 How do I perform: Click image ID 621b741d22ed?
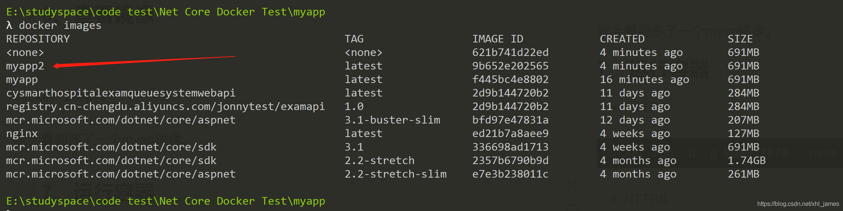(510, 53)
